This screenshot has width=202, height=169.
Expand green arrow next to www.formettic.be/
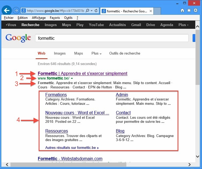point(72,78)
